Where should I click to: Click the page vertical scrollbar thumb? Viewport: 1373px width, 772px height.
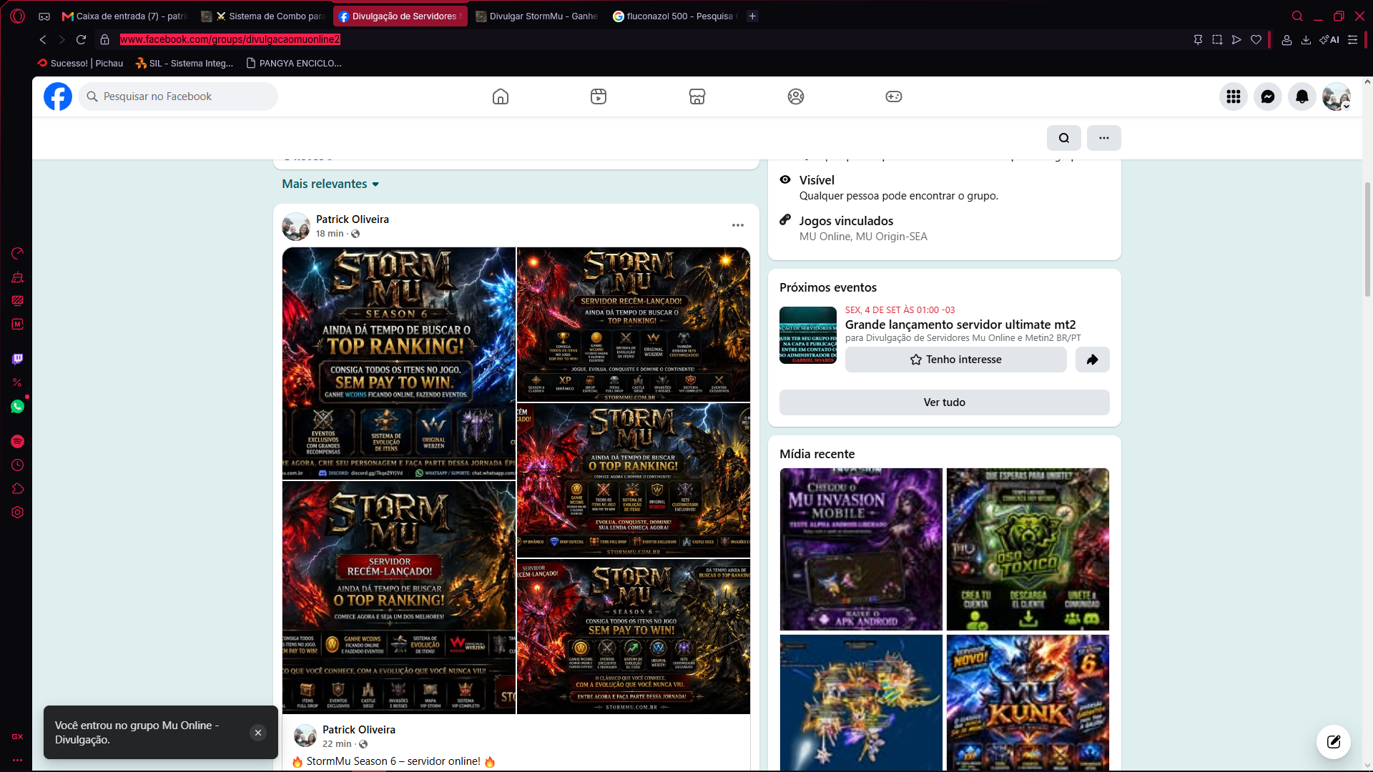1367,239
